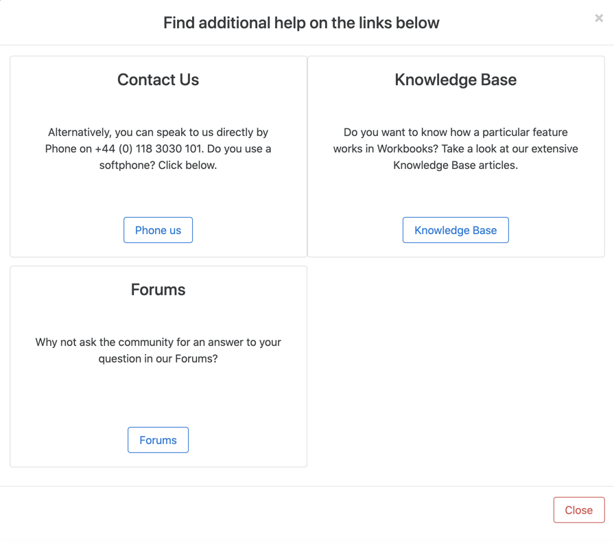Click the Phone us button
The height and width of the screenshot is (543, 614).
coord(158,230)
